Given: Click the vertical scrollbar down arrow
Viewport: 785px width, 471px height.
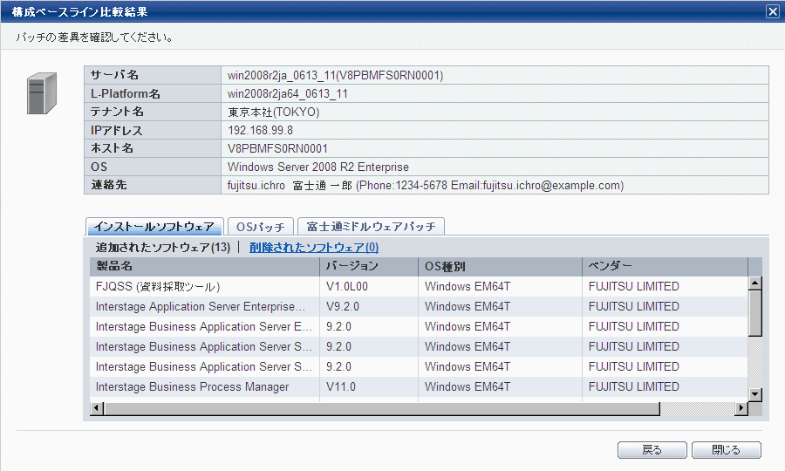Looking at the screenshot, I should pos(755,395).
